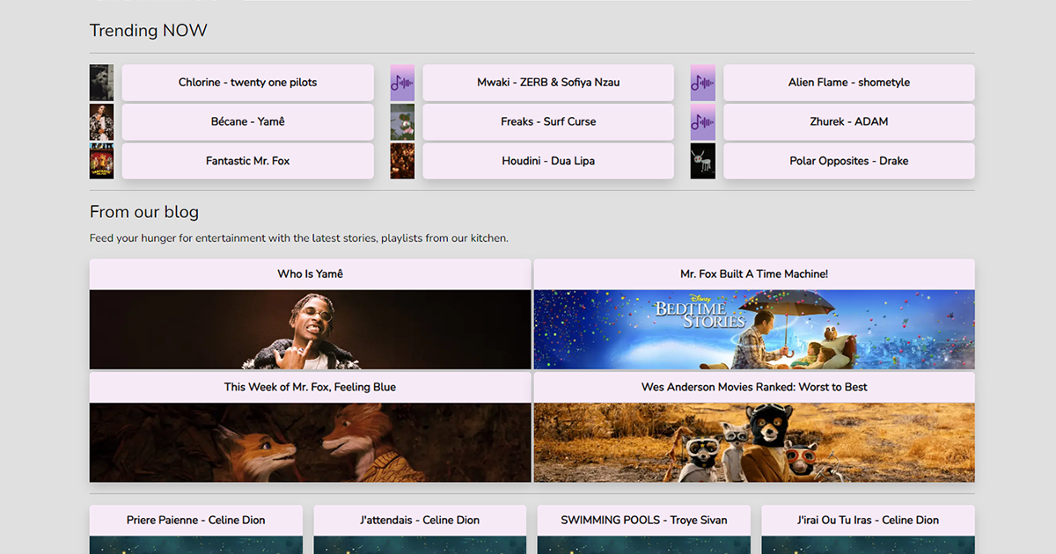Click J'irai Ou Tu Iras - Celine Dion
Viewport: 1056px width, 554px height.
[x=868, y=521]
